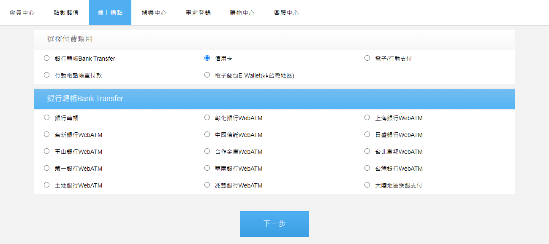The image size is (549, 244).
Task: Select 土地銀行WebATM radio button
Action: (x=46, y=185)
